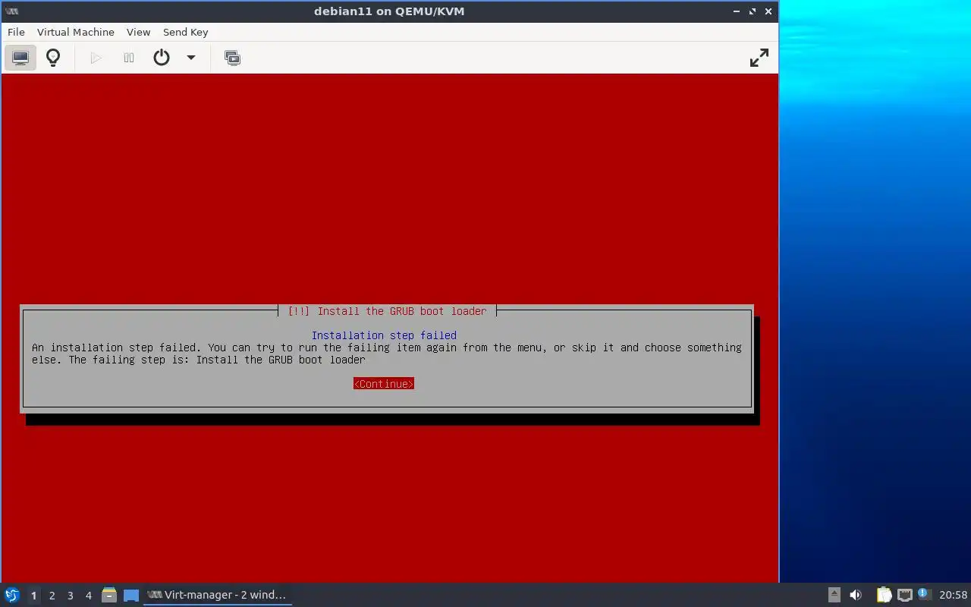Open the Virtual Machine menu
Image resolution: width=971 pixels, height=607 pixels.
(x=76, y=32)
